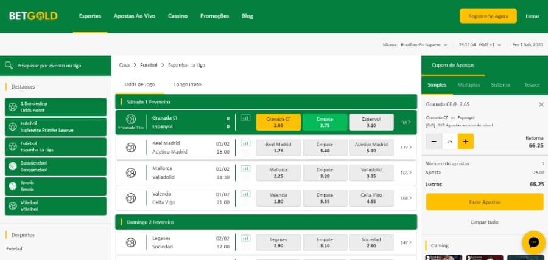Select Celta Vigo odds 4.55
The width and height of the screenshot is (548, 260).
371,198
